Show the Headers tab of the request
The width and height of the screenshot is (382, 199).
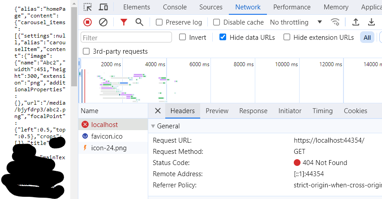tap(182, 111)
